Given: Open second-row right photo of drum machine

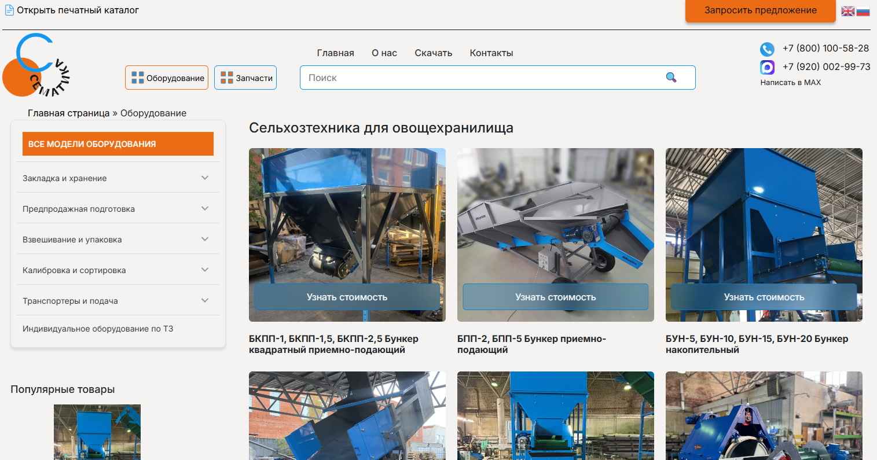Looking at the screenshot, I should tap(764, 415).
